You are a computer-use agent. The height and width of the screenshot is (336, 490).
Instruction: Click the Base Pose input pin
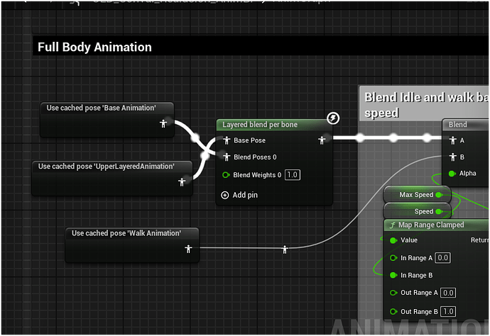227,140
